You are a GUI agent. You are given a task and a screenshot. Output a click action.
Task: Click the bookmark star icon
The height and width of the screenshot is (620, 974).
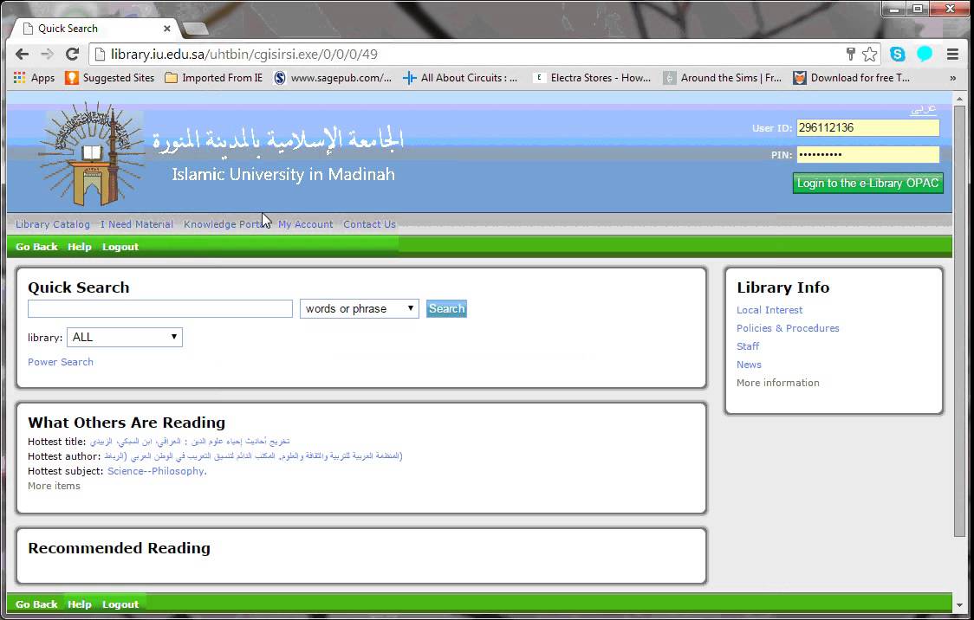[x=870, y=54]
